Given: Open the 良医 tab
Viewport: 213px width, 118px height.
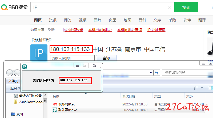Looking at the screenshot, I should pyautogui.click(x=112, y=20).
